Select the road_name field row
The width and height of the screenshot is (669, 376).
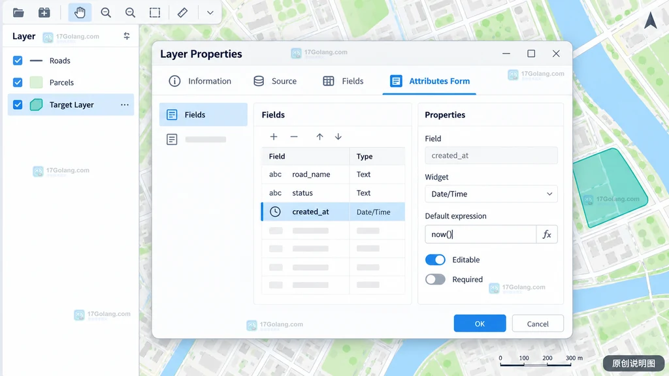pos(333,174)
